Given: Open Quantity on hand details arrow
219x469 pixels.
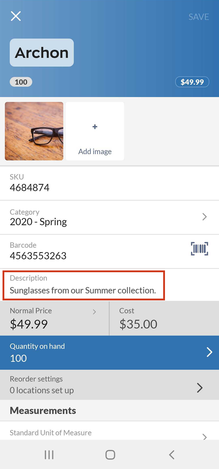Looking at the screenshot, I should tap(209, 352).
